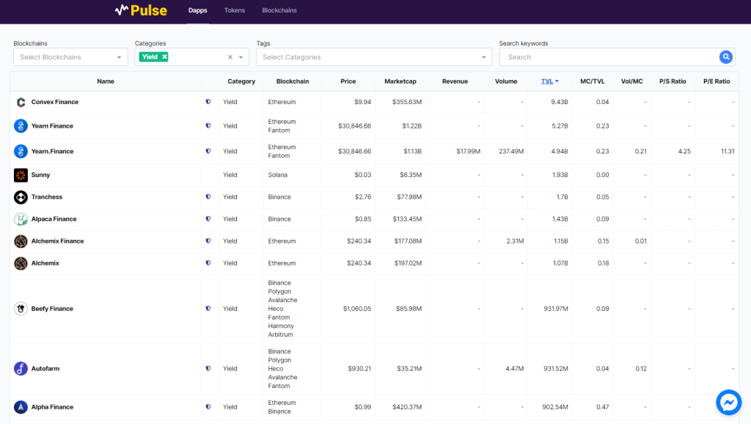751x424 pixels.
Task: Click the Convex Finance logo icon
Action: click(x=21, y=102)
